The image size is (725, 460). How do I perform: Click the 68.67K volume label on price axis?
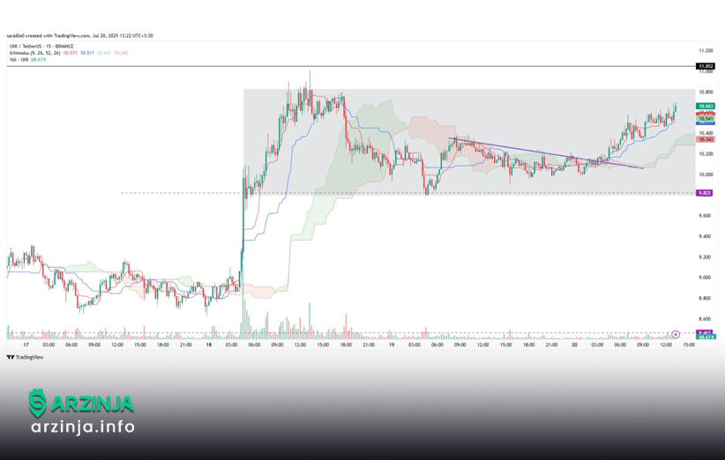point(705,337)
